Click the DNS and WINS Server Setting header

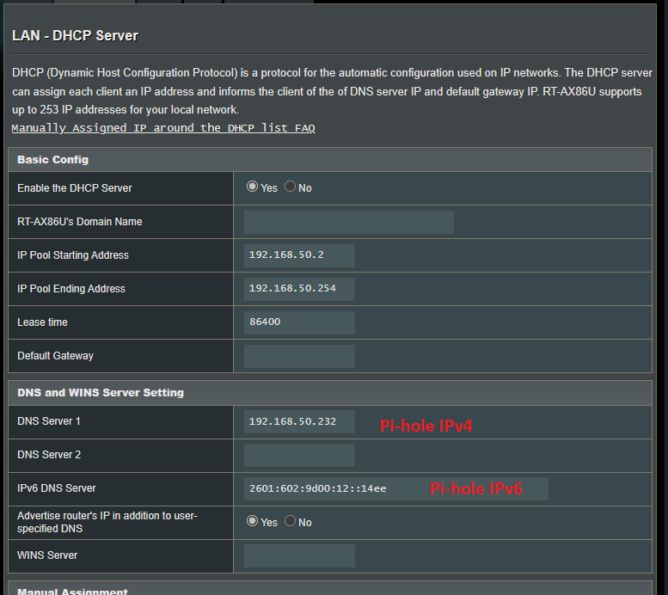click(101, 393)
